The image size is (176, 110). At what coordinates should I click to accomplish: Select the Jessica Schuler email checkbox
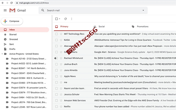click(56, 95)
